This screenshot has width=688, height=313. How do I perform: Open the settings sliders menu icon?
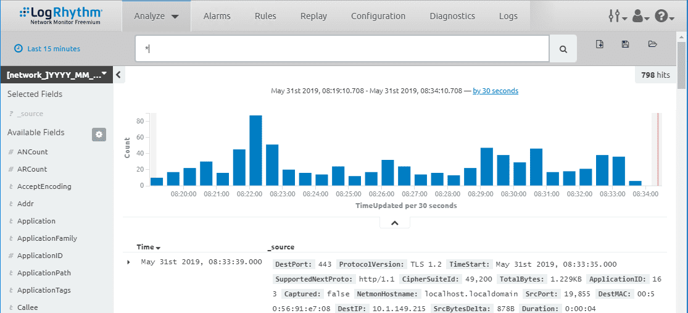618,17
